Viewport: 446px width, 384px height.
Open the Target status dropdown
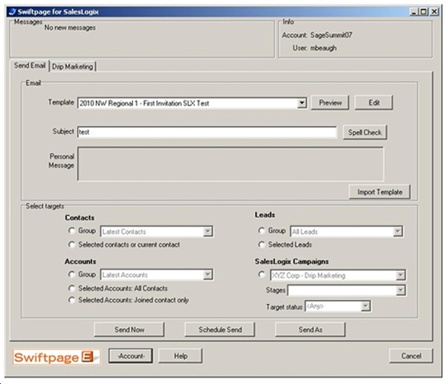coord(365,306)
